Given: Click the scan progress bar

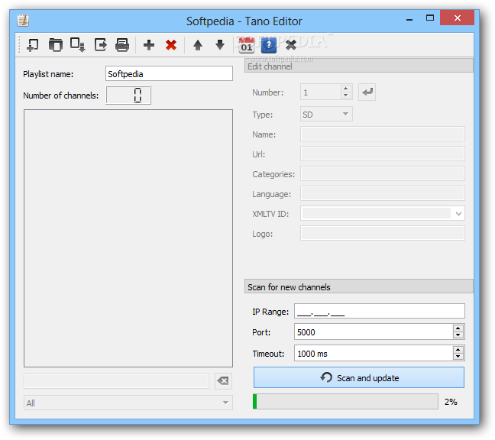Looking at the screenshot, I should click(x=345, y=402).
